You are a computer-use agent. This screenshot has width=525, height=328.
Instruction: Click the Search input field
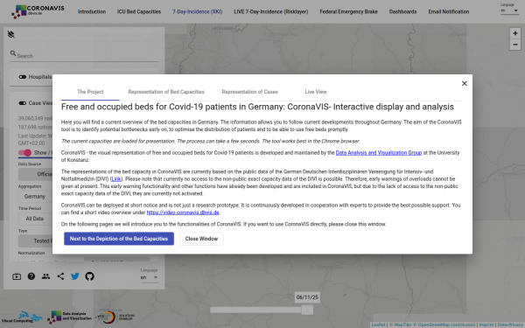point(87,56)
